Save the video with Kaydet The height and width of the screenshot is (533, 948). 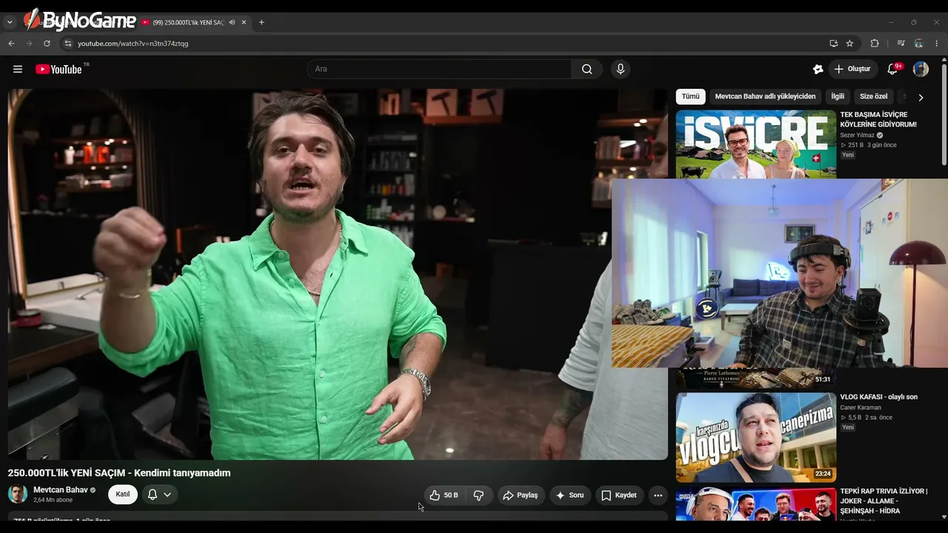point(618,495)
